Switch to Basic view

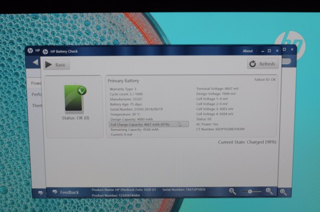56,65
